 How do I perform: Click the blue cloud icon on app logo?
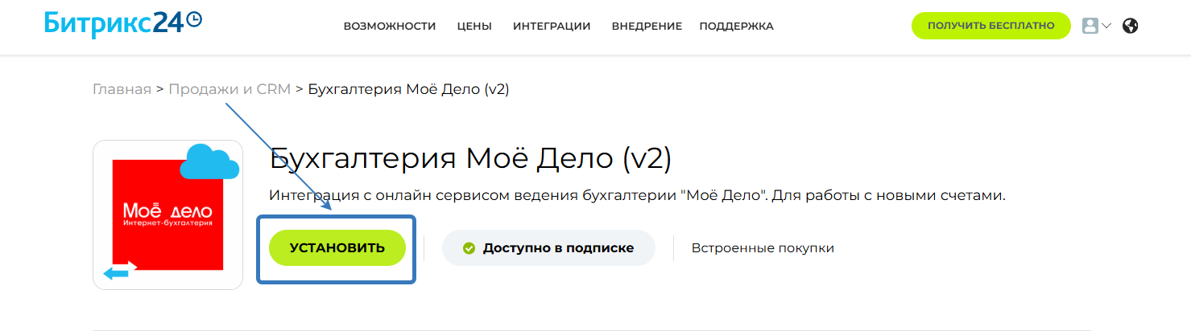tap(209, 162)
